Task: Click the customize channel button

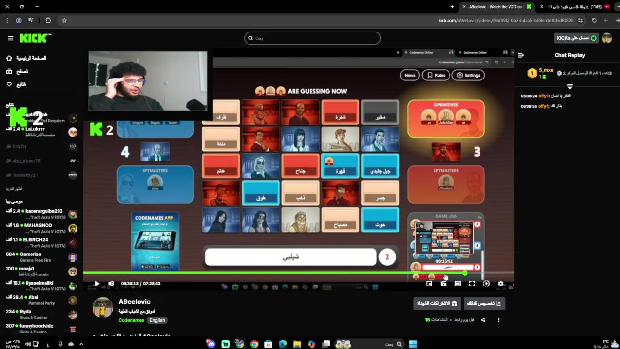Action: click(484, 303)
